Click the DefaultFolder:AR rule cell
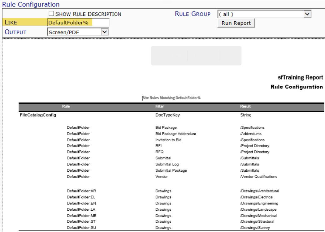Image resolution: width=325 pixels, height=232 pixels. coord(81,191)
